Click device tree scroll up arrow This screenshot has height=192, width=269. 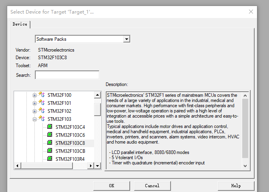point(97,95)
